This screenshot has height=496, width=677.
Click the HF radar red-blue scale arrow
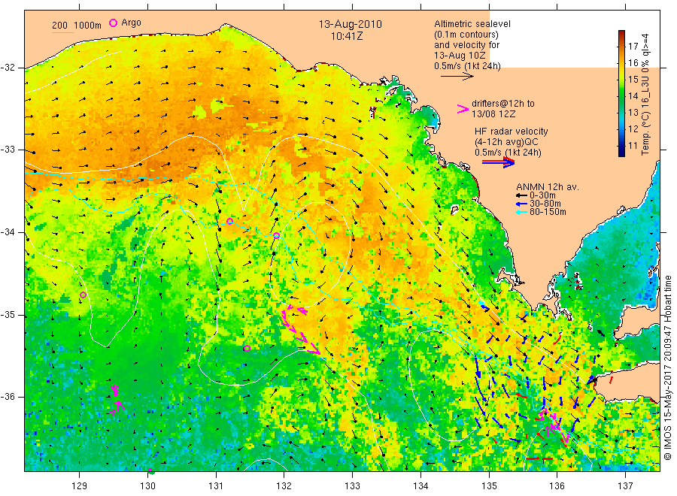(x=498, y=162)
